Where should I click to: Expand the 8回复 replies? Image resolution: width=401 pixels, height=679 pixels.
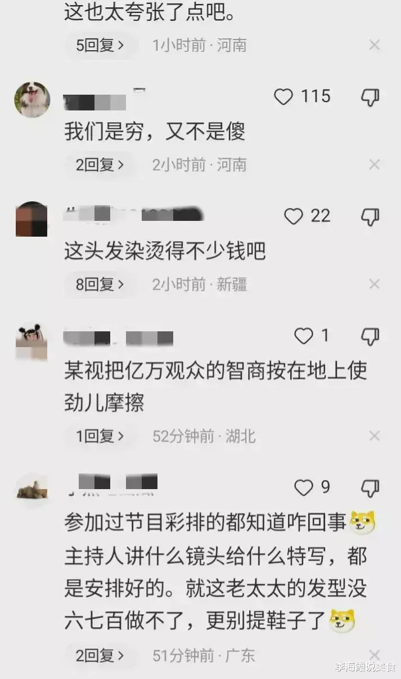[100, 285]
